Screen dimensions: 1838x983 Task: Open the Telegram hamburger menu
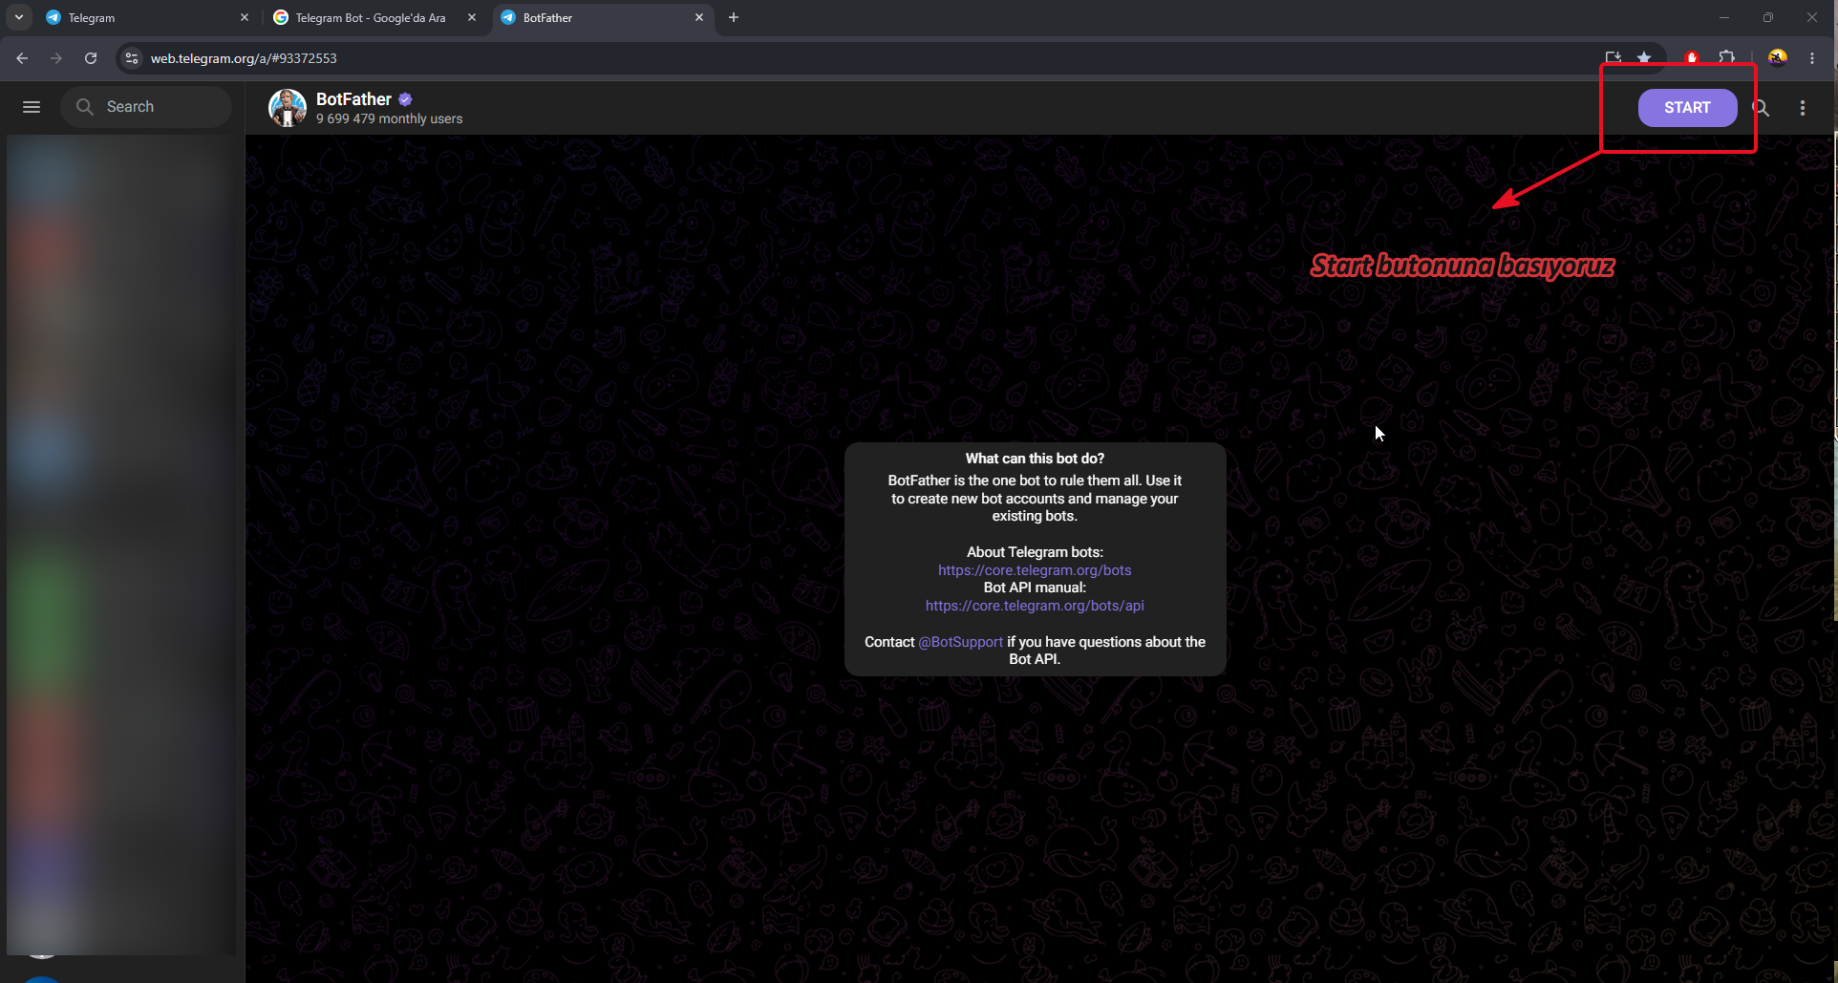[32, 107]
